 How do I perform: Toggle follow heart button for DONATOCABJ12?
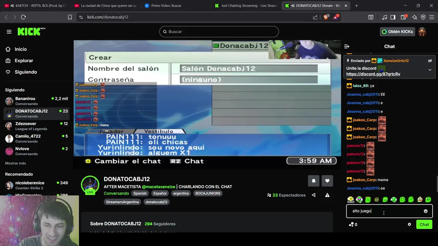tap(327, 181)
